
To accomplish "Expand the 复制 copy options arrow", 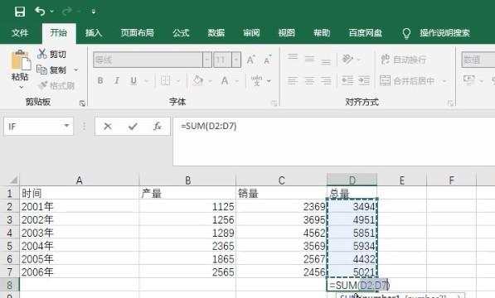I will (x=76, y=70).
